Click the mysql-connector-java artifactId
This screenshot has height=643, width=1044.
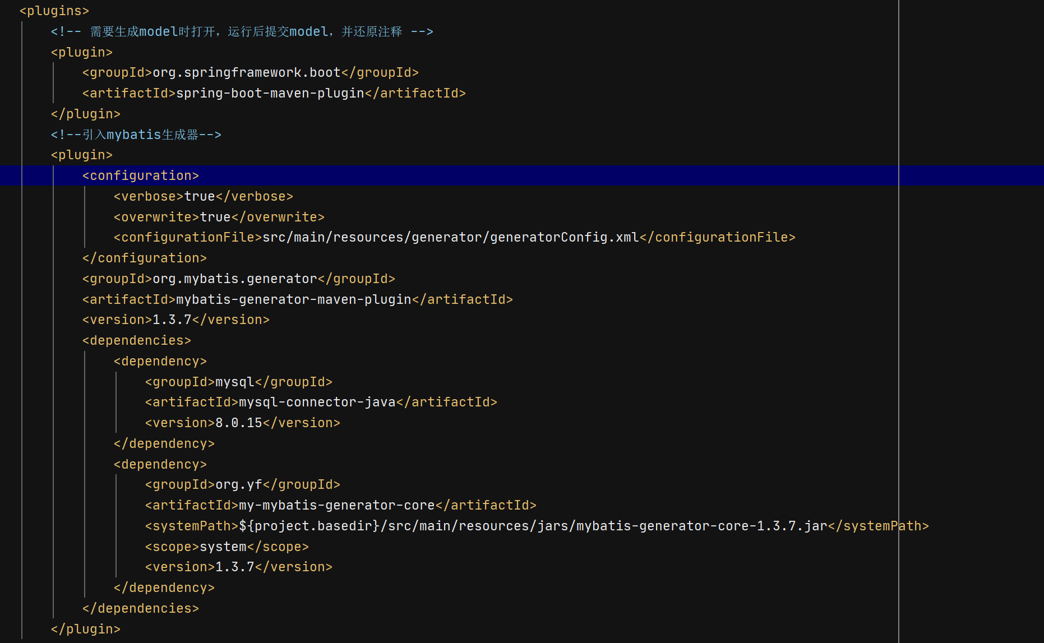[317, 402]
